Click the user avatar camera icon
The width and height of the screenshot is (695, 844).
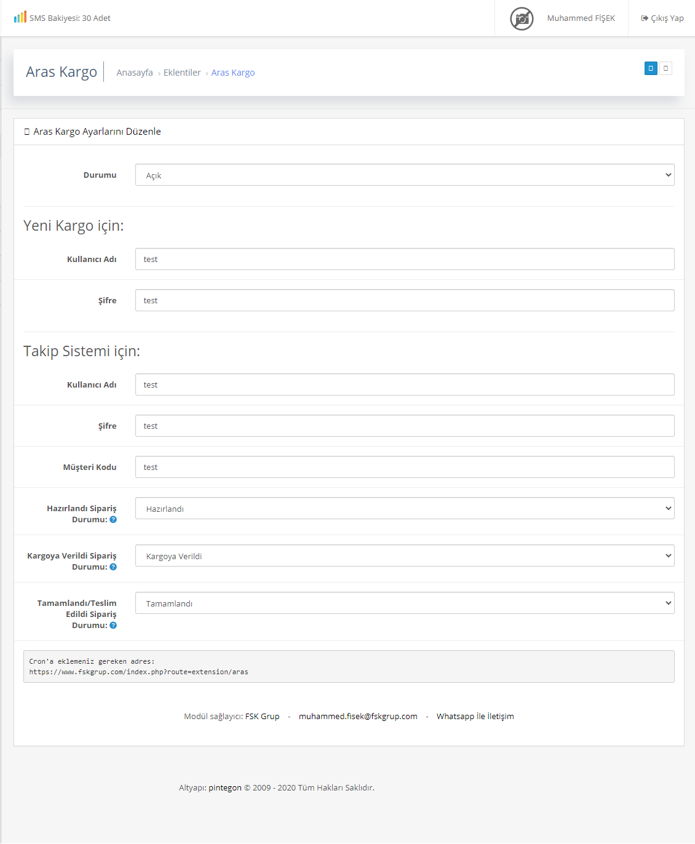pos(522,18)
